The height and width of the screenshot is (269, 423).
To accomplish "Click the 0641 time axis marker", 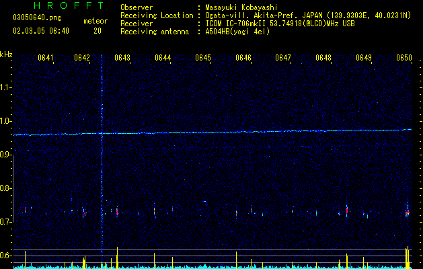I will point(46,58).
